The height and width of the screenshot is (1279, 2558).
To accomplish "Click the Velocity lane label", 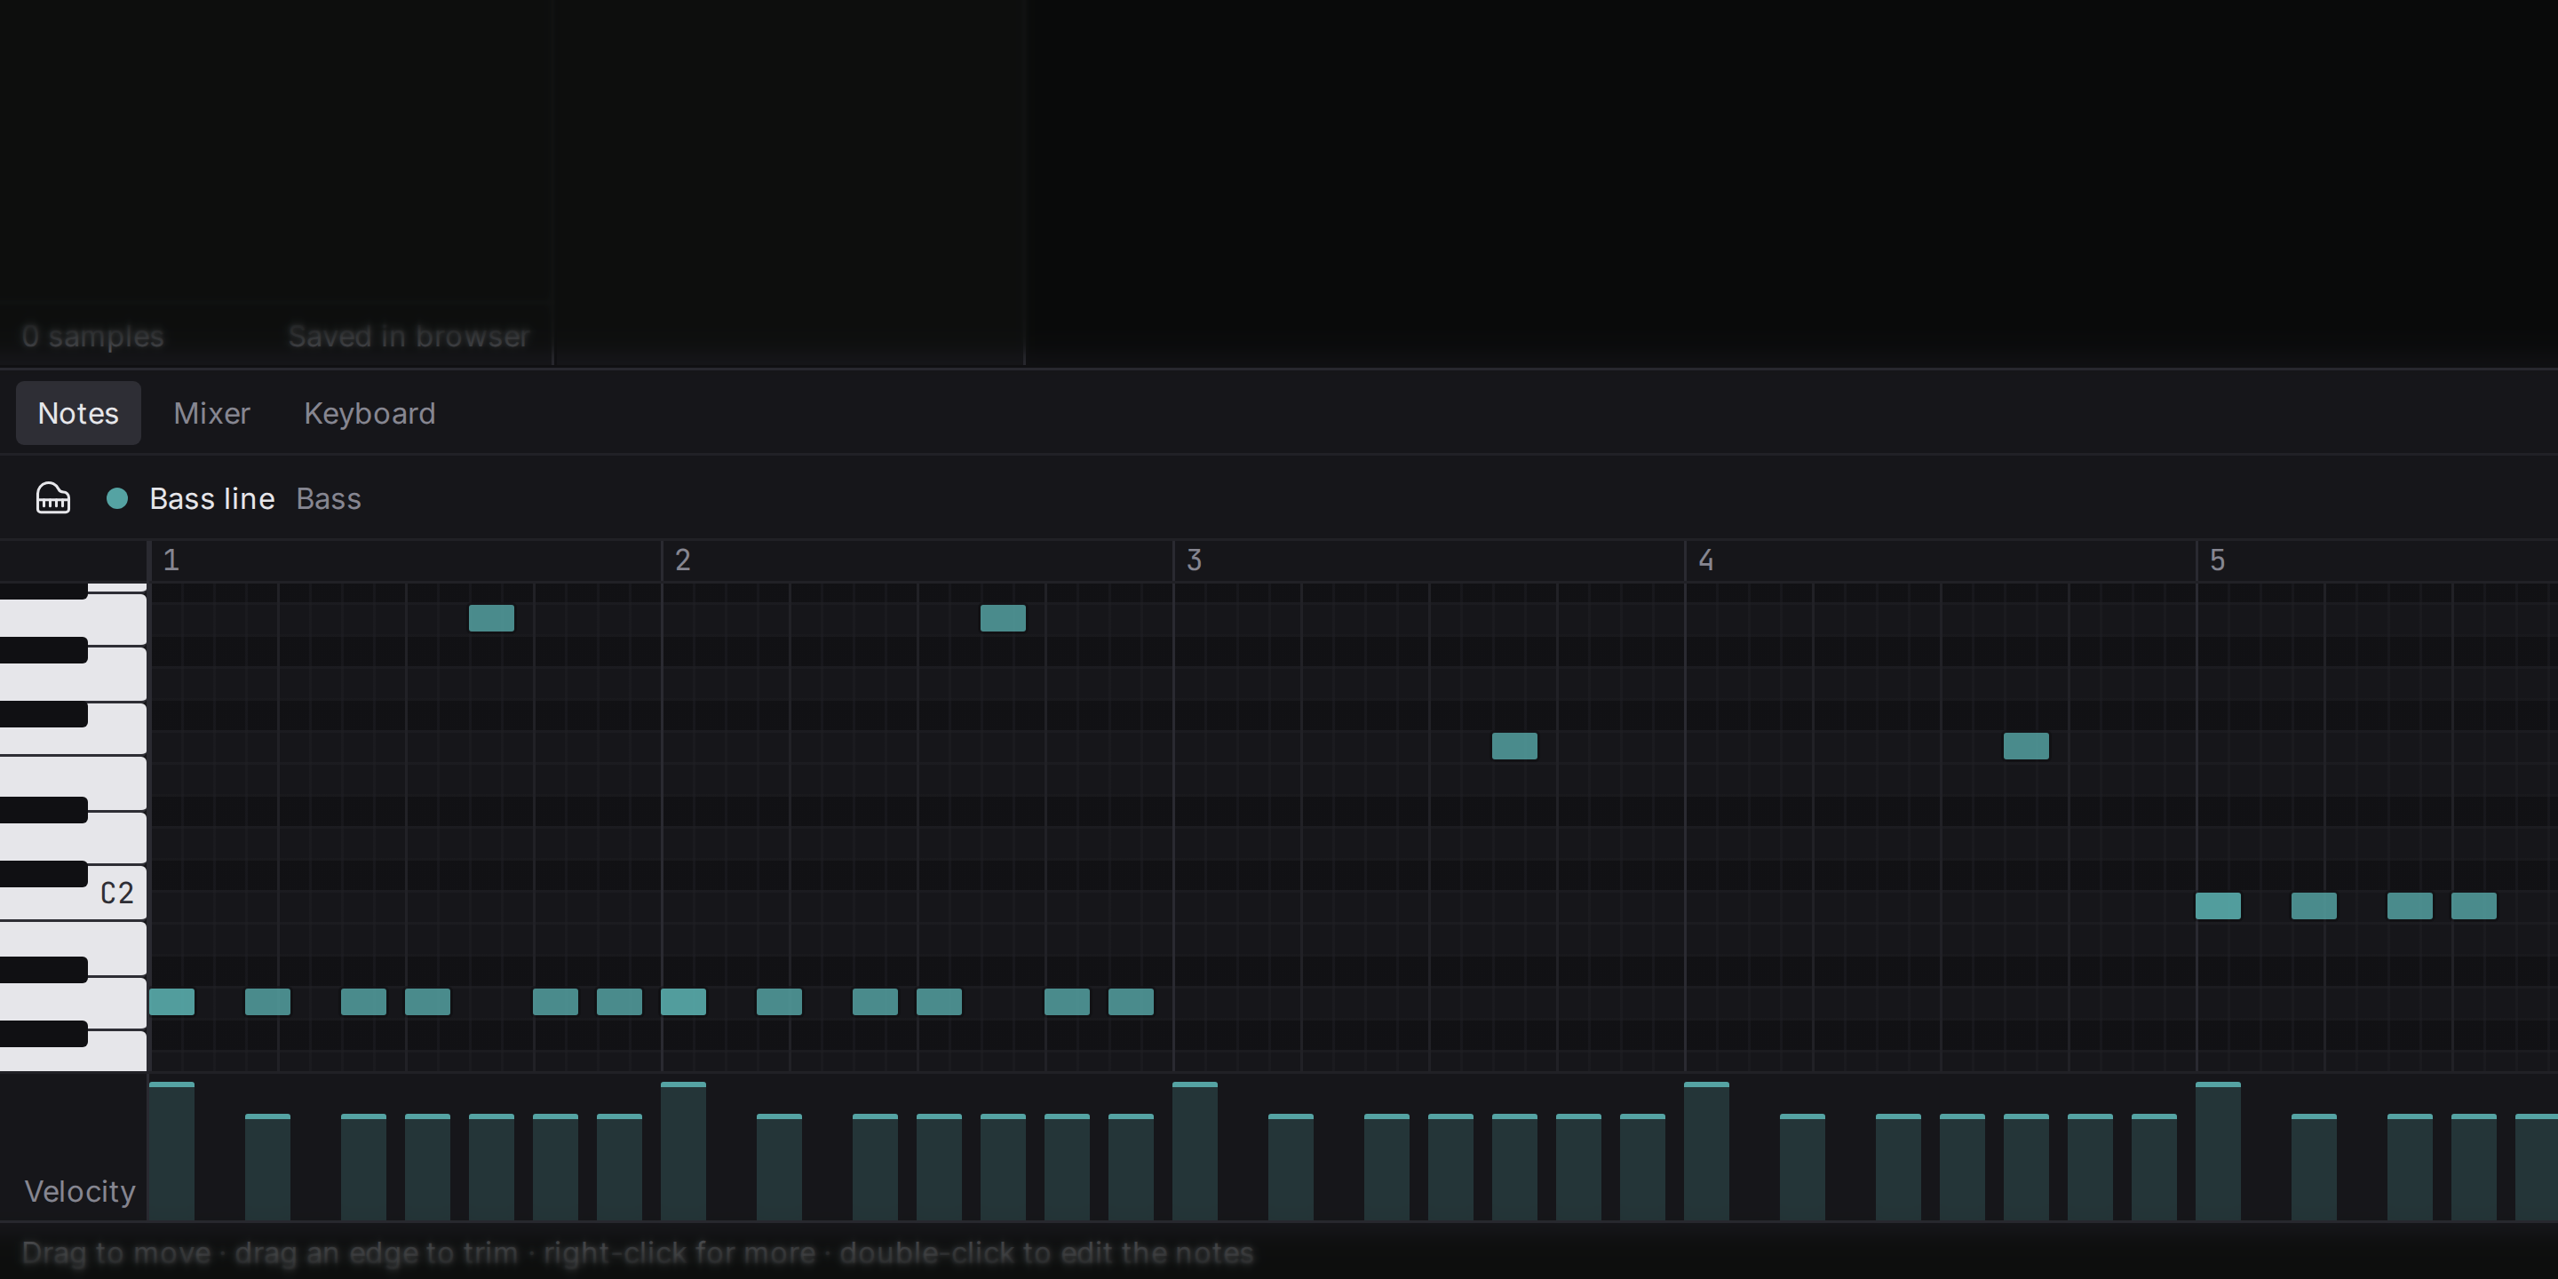I will (x=79, y=1190).
